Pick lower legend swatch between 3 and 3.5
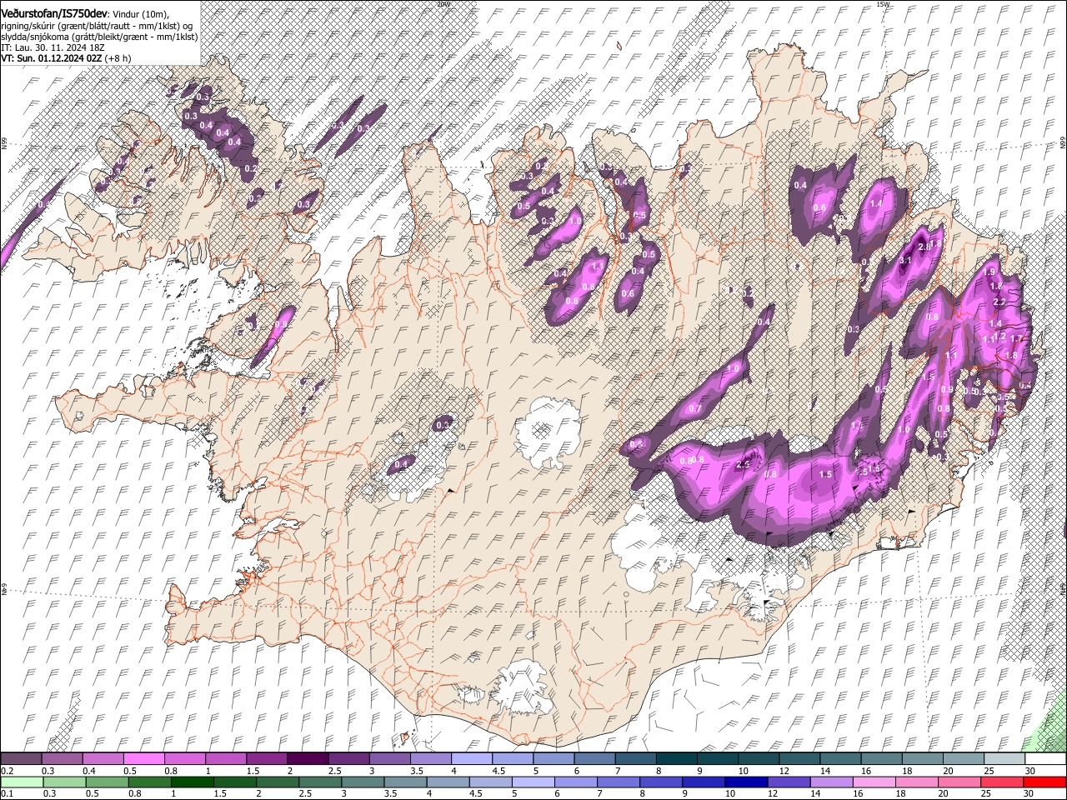 point(363,782)
